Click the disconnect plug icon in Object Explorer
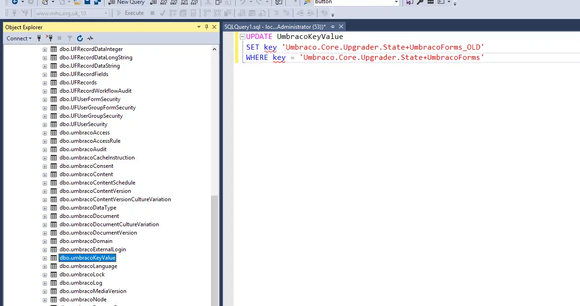This screenshot has height=306, width=580. point(49,38)
